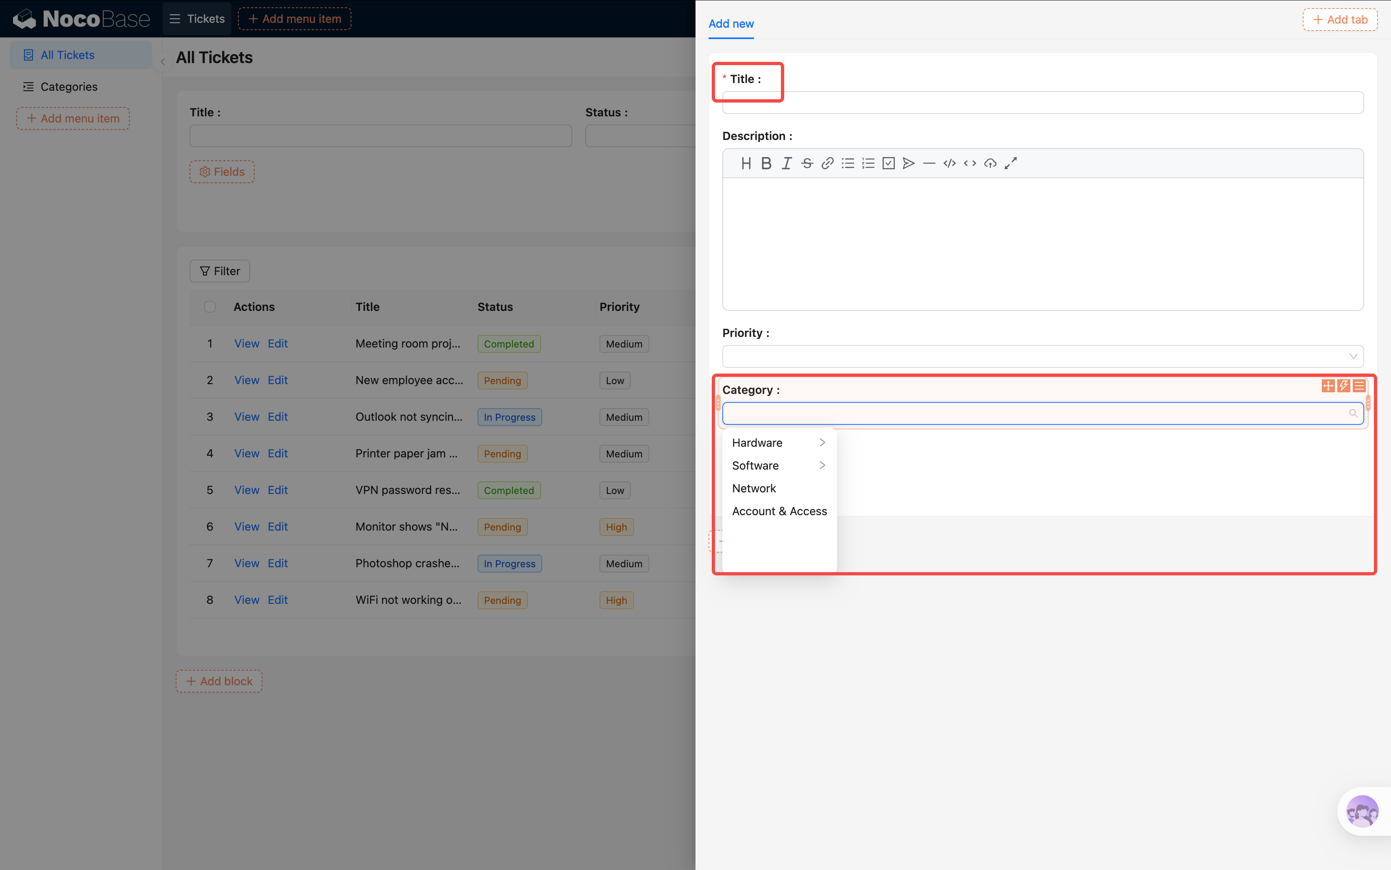Screen dimensions: 1391x870
Task: Open the Filter button
Action: (220, 271)
